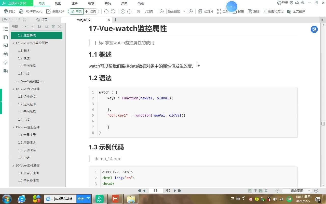Click zoom in plus on bottom status bar
Viewport: 326px width, 204px height.
(x=316, y=190)
